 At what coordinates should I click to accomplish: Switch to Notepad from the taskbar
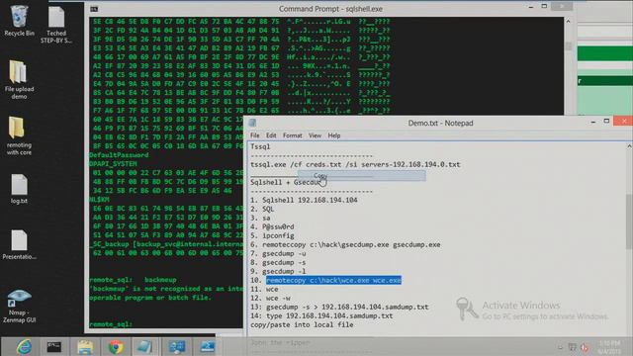click(144, 347)
